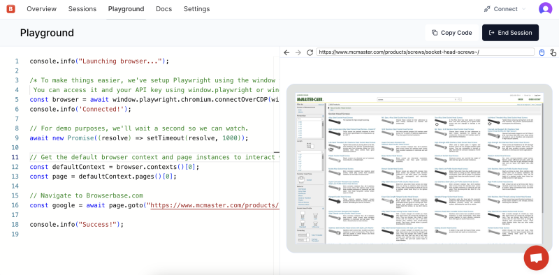Viewport: 559px width, 275px height.
Task: Click the setTimeout Promise code line
Action: coord(138,138)
